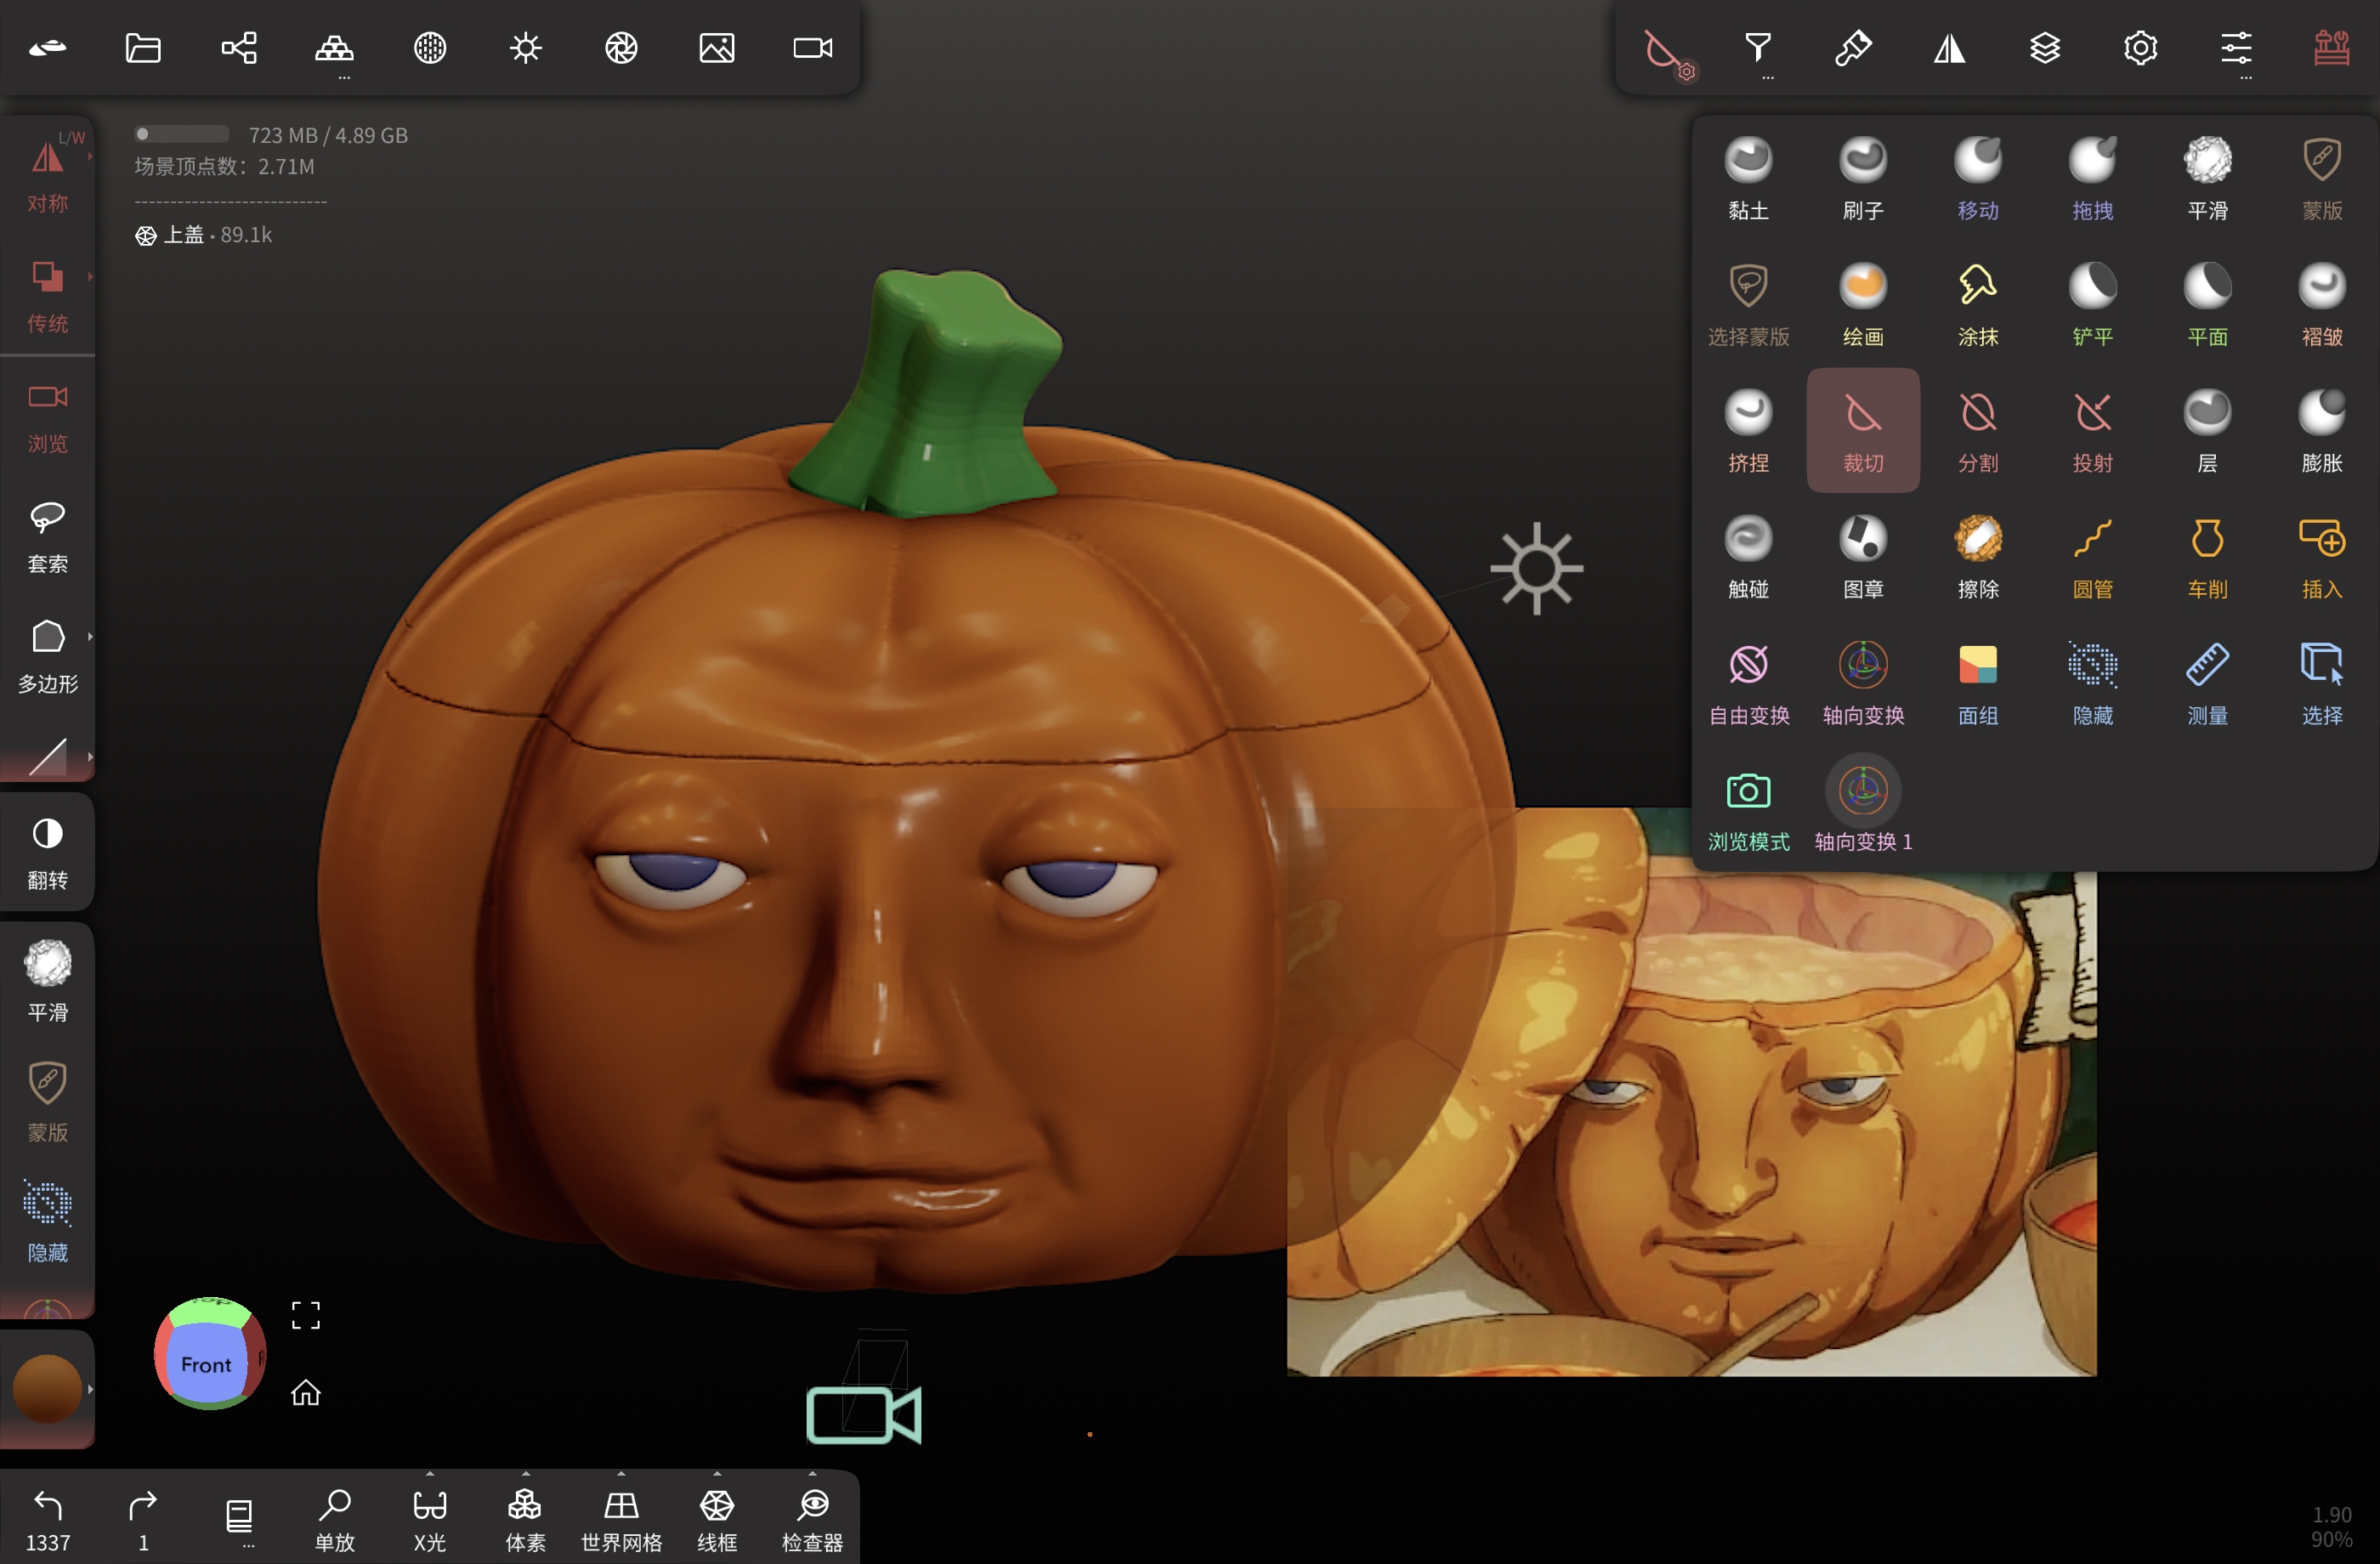Pick the 测量 measure tool

pos(2206,683)
